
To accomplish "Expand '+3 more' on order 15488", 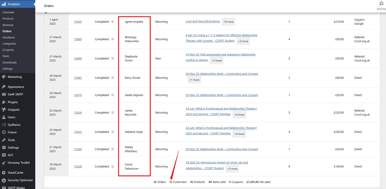I will pyautogui.click(x=216, y=61).
